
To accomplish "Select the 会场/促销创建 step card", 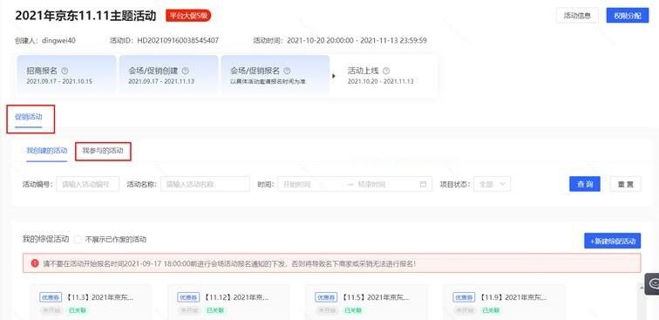I will click(168, 76).
